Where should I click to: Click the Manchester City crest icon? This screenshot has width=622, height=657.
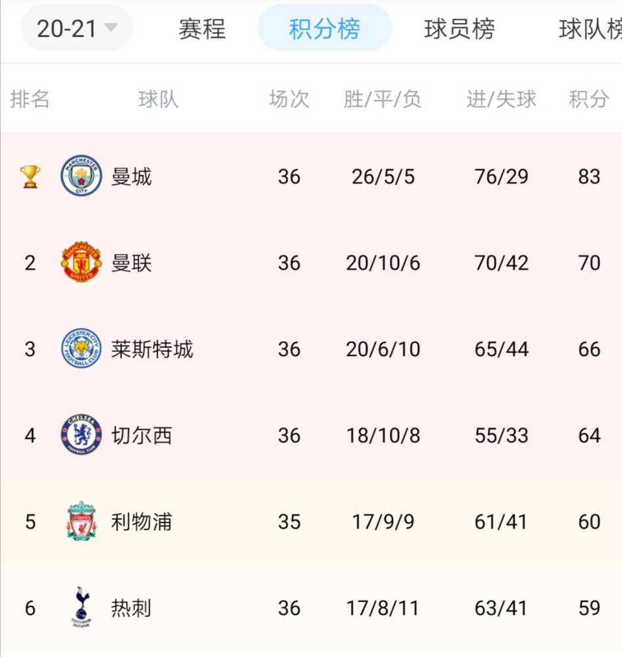point(82,175)
